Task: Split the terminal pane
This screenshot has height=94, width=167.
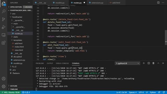Action: 149,63
